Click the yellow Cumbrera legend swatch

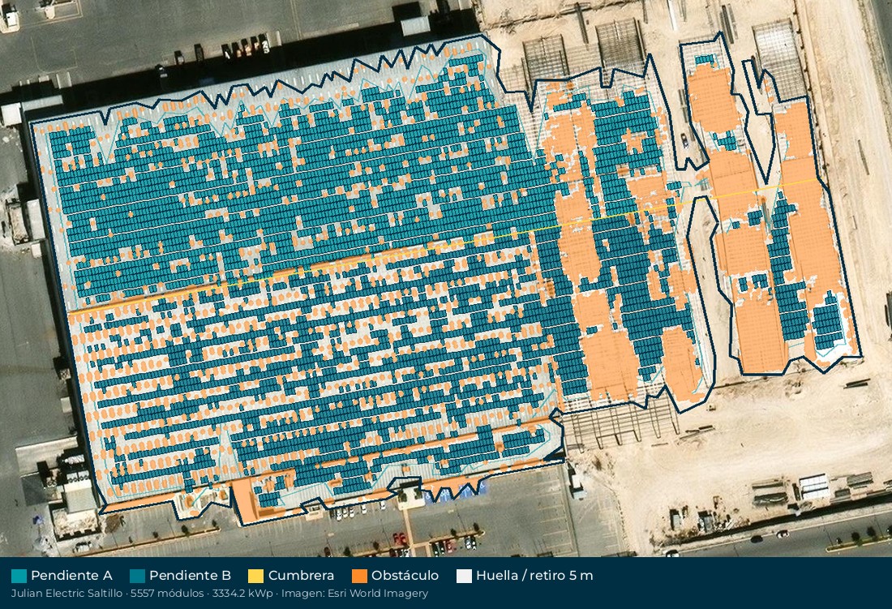click(x=256, y=576)
